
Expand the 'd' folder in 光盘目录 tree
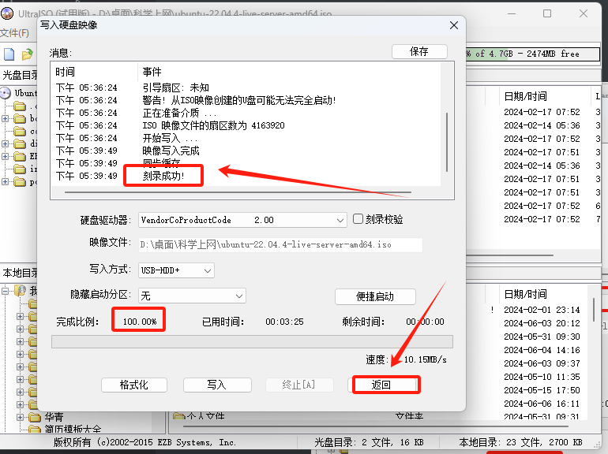(x=5, y=143)
